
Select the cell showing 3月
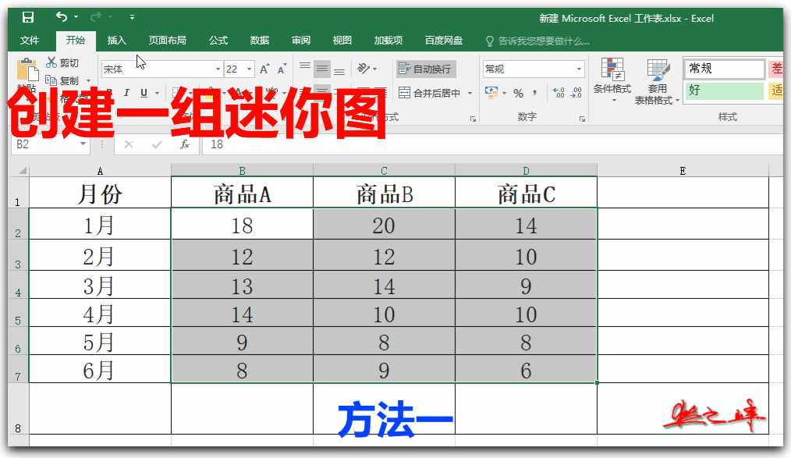coord(100,285)
